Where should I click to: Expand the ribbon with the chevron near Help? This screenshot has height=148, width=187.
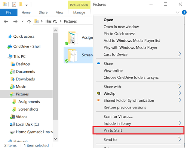pyautogui.click(x=177, y=12)
